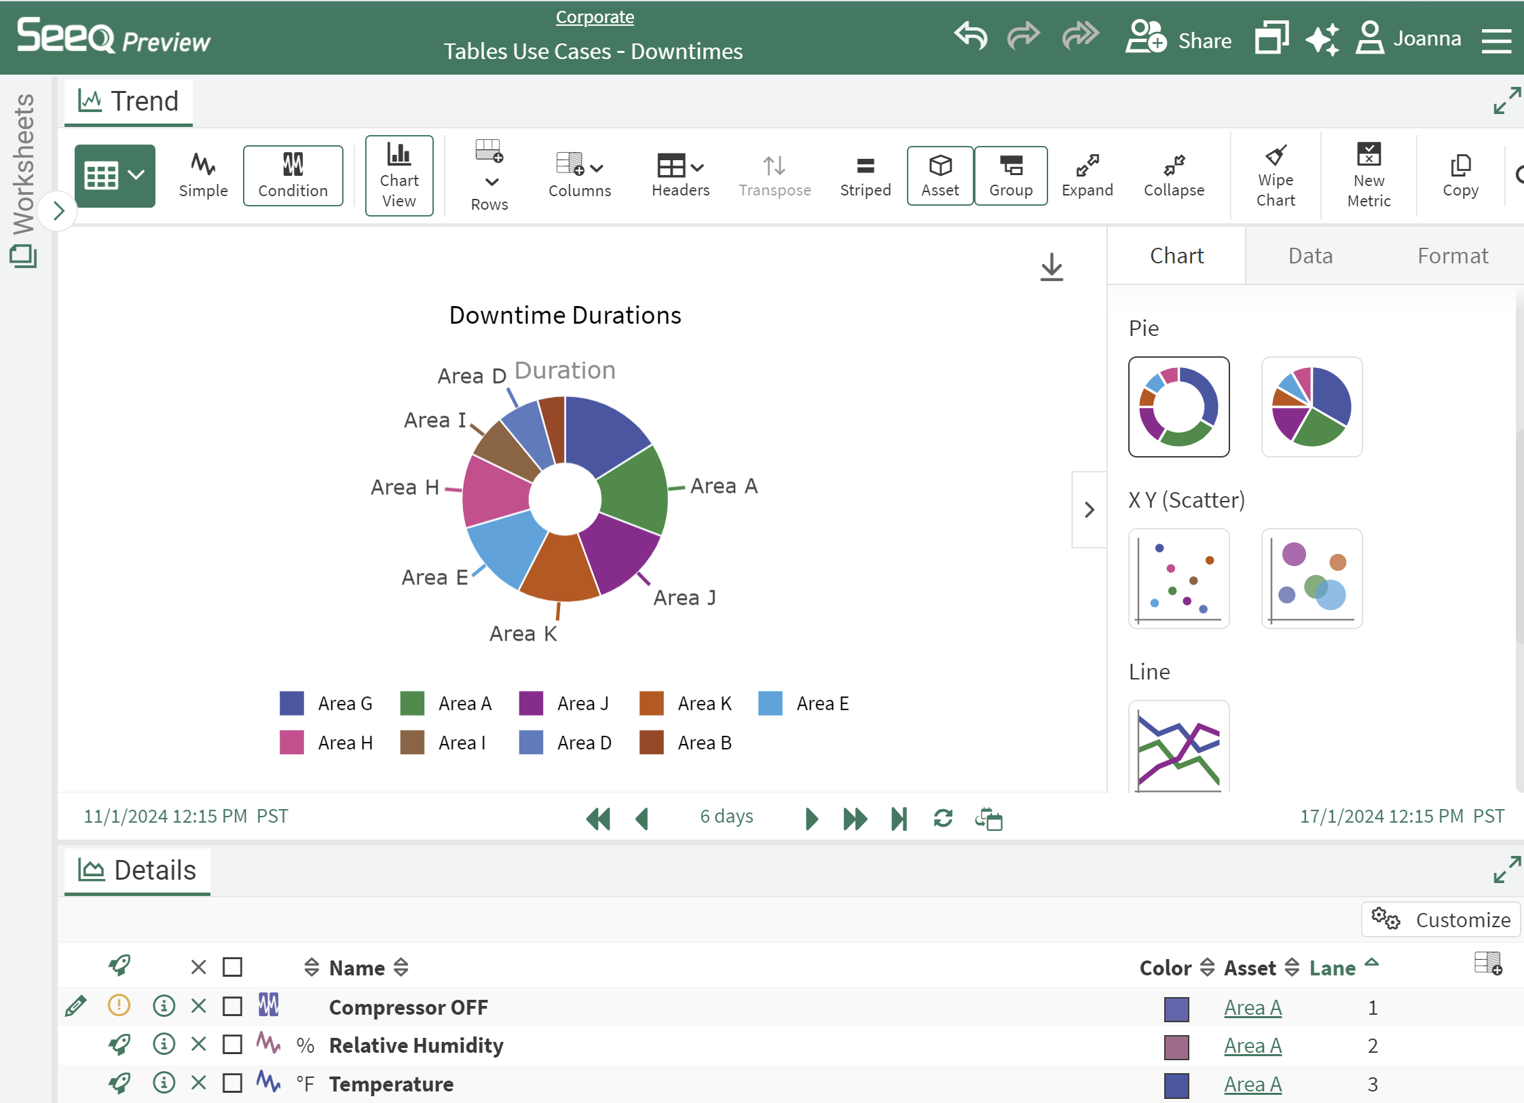Check the Compressor OFF checkbox

pyautogui.click(x=232, y=1006)
